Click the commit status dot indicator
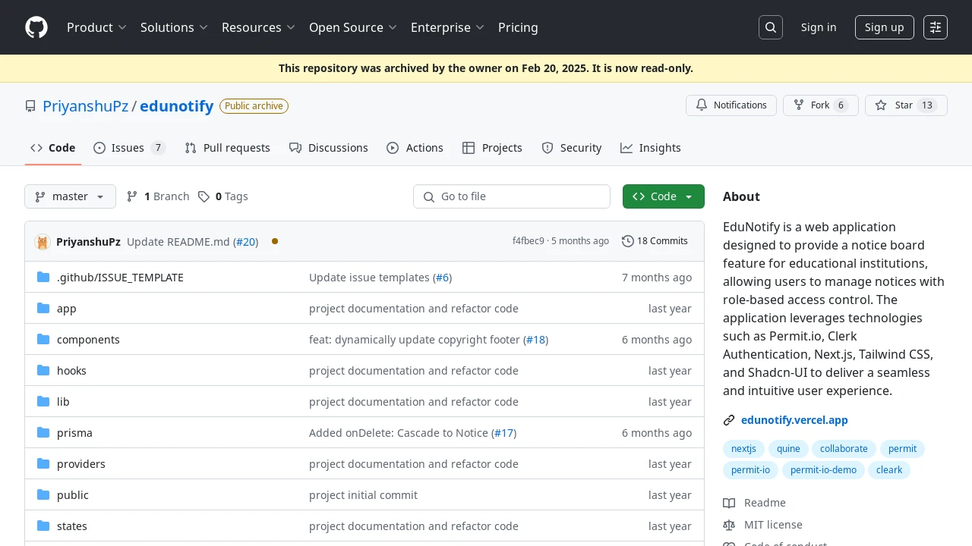The width and height of the screenshot is (972, 546). [275, 241]
